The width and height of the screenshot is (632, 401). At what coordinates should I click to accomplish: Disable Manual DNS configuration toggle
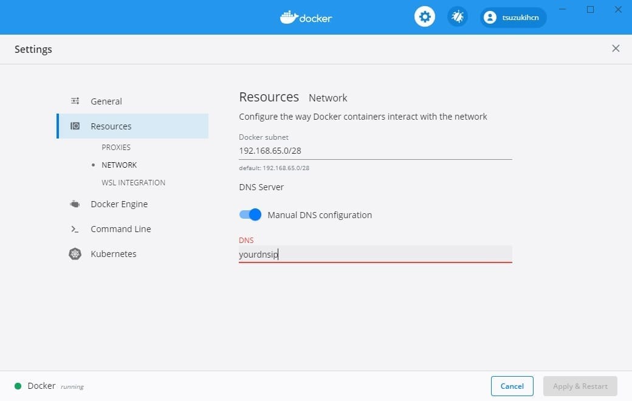(x=250, y=214)
